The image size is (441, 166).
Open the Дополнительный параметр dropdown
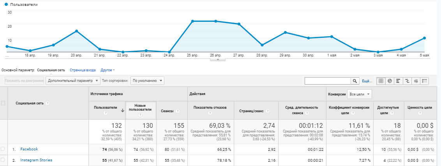[x=73, y=81]
